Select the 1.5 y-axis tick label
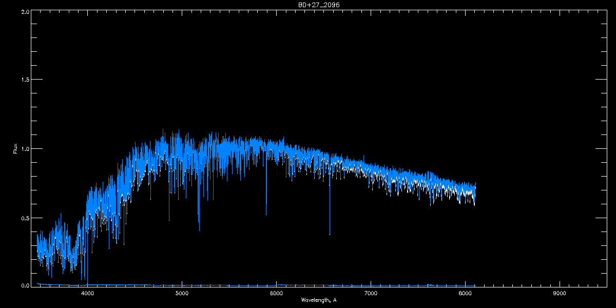Screen dimensions: 616x308 coord(25,80)
